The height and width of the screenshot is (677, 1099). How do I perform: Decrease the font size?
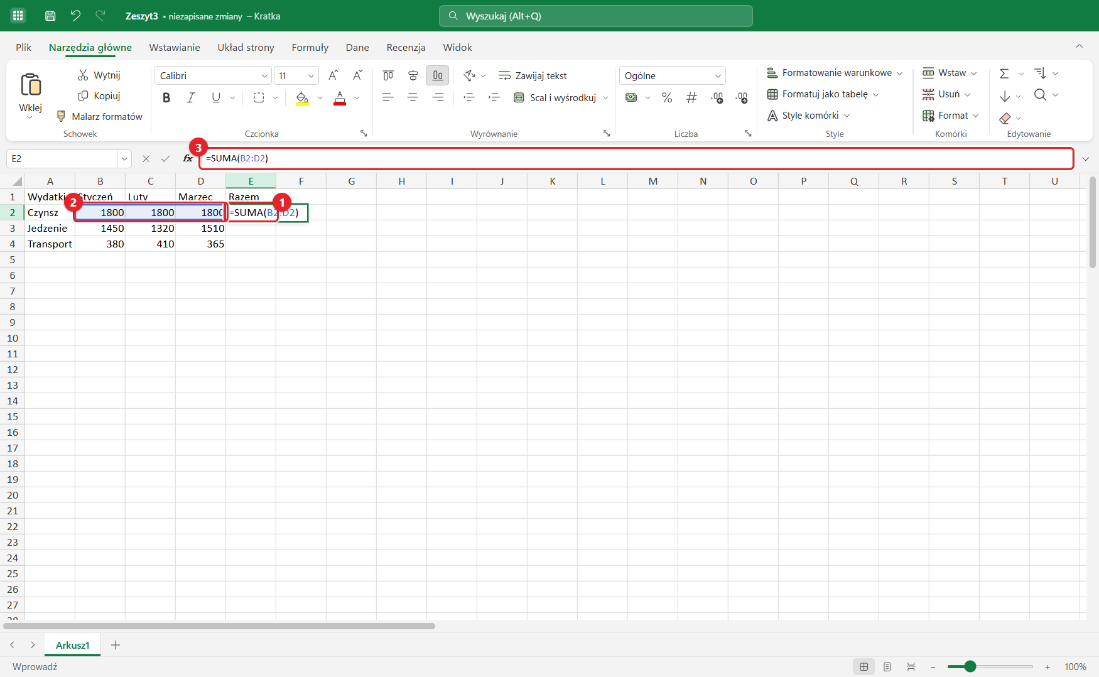coord(357,75)
